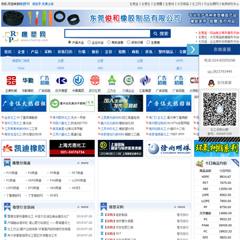Open the 报价 nav tab
Screen dimensions: 240x240
[x=95, y=52]
